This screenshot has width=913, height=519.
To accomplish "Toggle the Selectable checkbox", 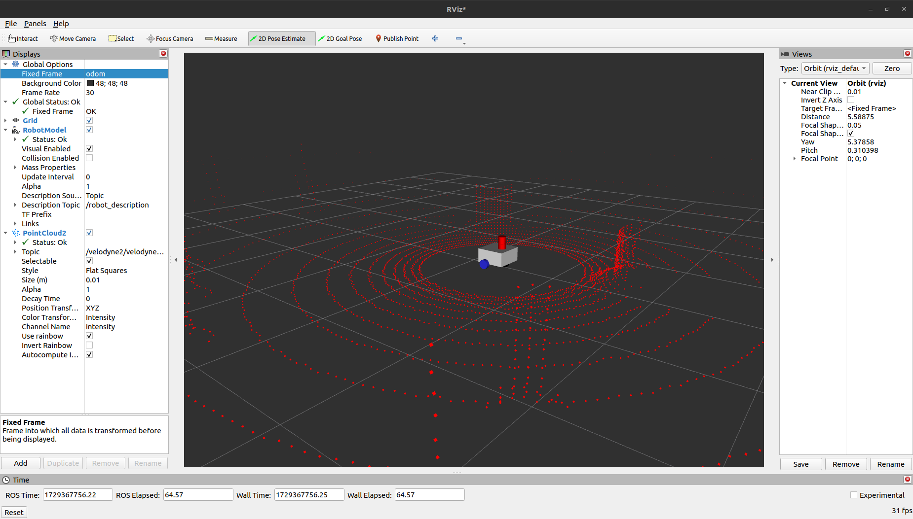I will point(89,261).
